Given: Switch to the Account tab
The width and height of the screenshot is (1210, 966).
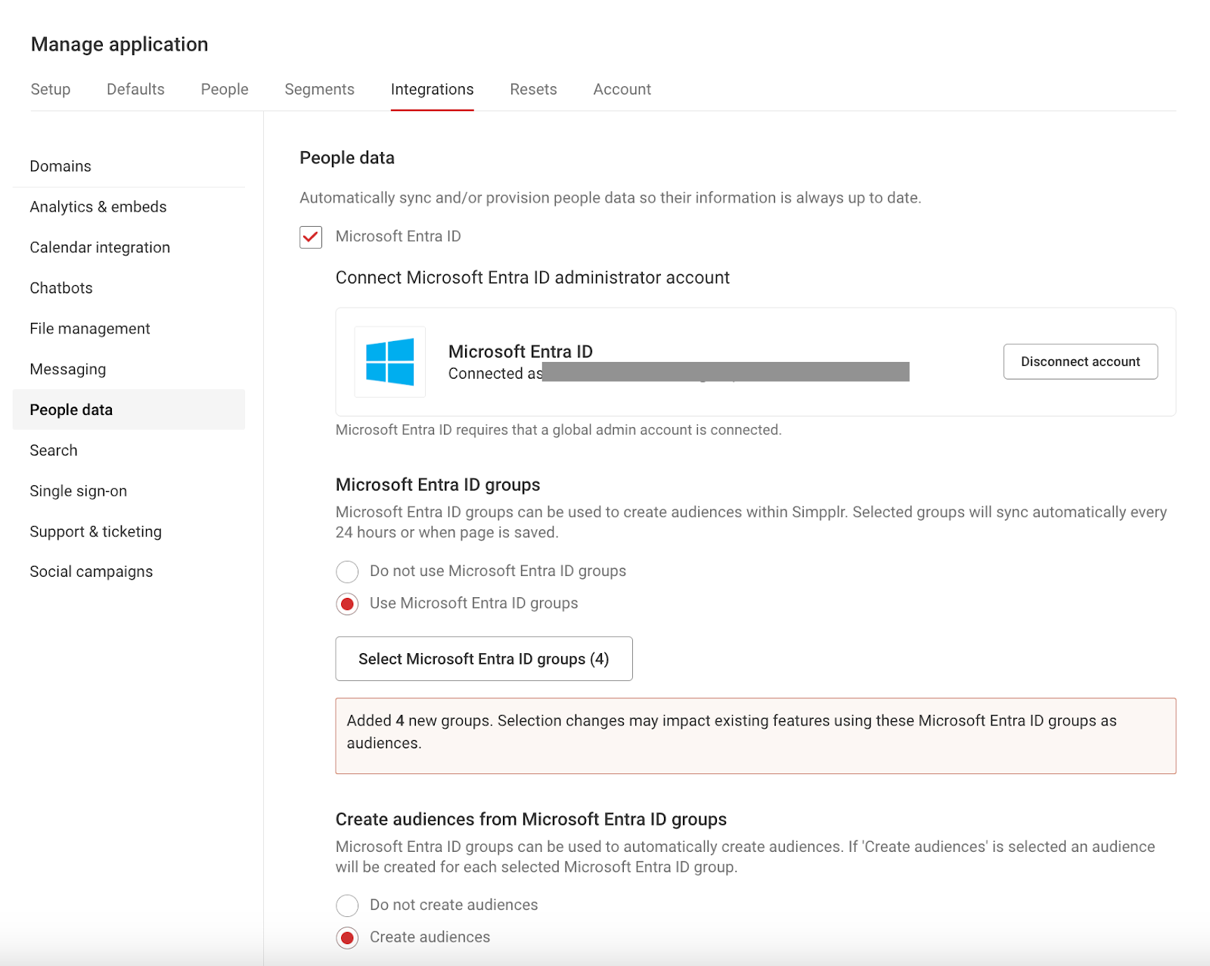Looking at the screenshot, I should pos(622,89).
